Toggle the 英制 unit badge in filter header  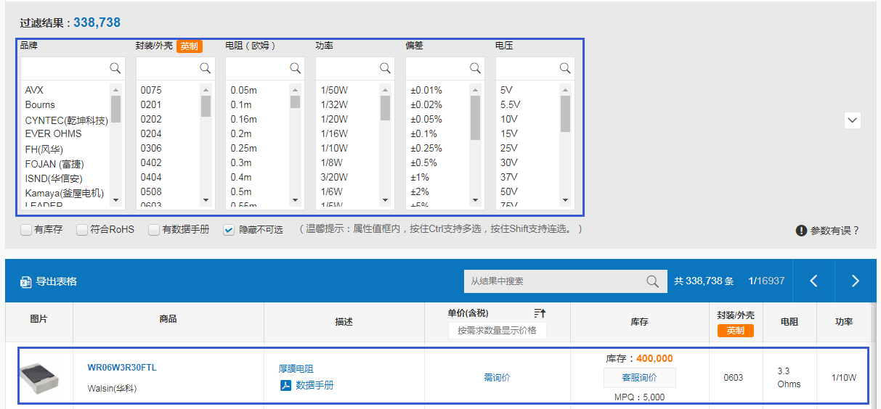[189, 46]
